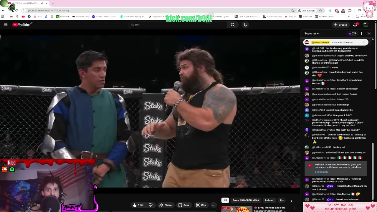Open pinned armoredmma message options
The image size is (377, 212).
click(x=364, y=42)
